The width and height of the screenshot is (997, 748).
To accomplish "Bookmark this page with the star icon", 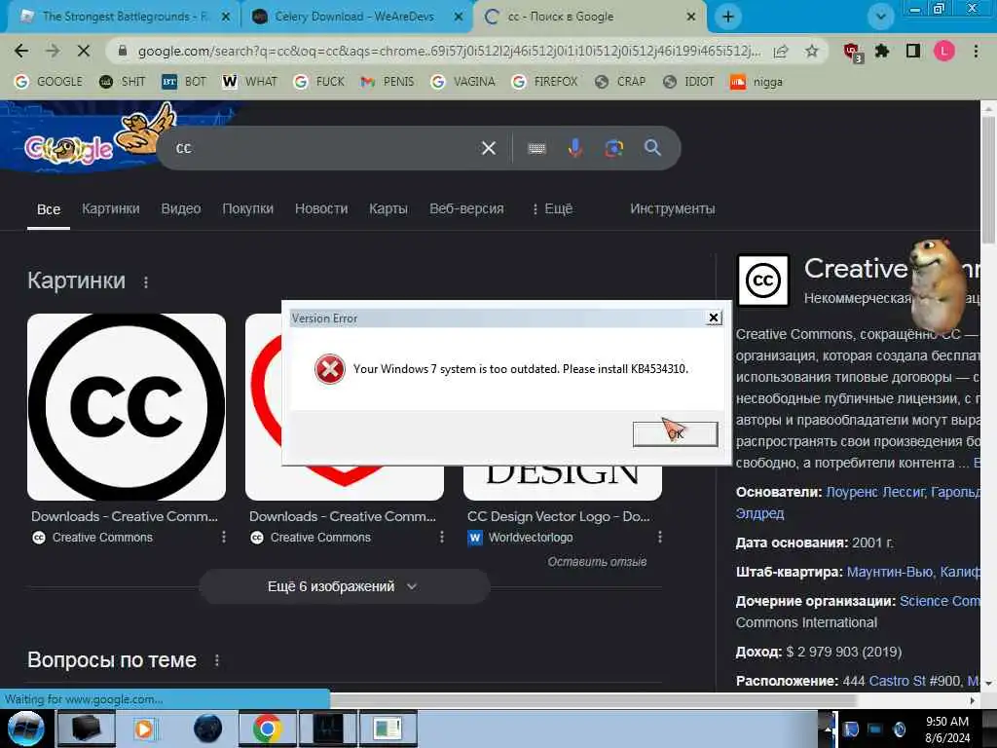I will (x=811, y=51).
